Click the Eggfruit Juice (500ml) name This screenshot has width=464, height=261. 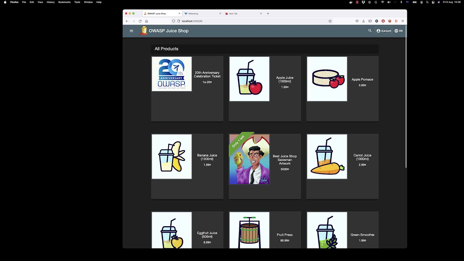[207, 235]
